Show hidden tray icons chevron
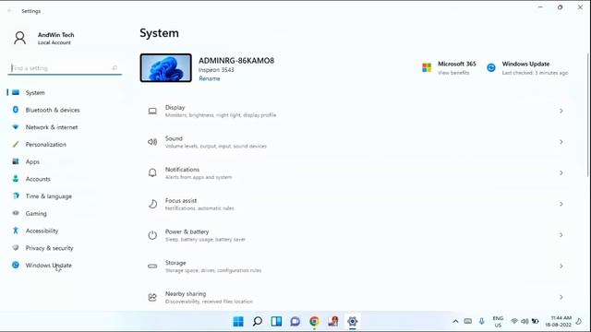Screen dimensions: 591x332 click(x=455, y=321)
